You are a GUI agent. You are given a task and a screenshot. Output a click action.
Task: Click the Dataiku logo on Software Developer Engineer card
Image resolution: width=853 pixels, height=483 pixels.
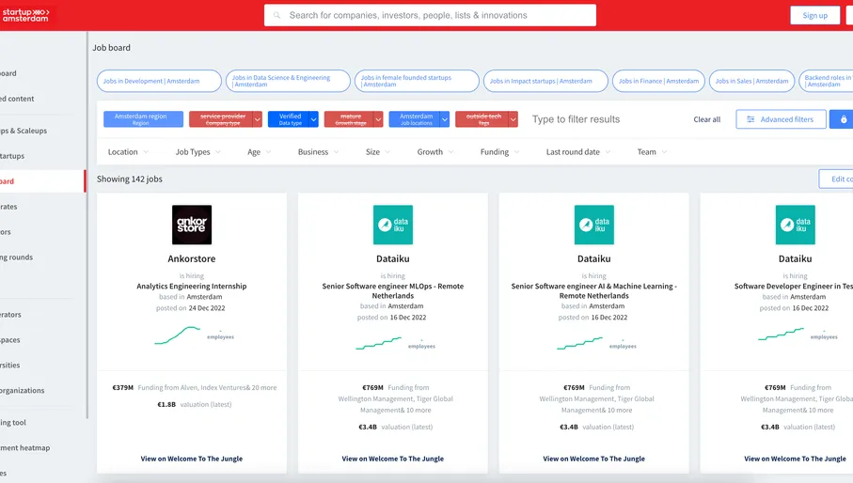pyautogui.click(x=796, y=225)
